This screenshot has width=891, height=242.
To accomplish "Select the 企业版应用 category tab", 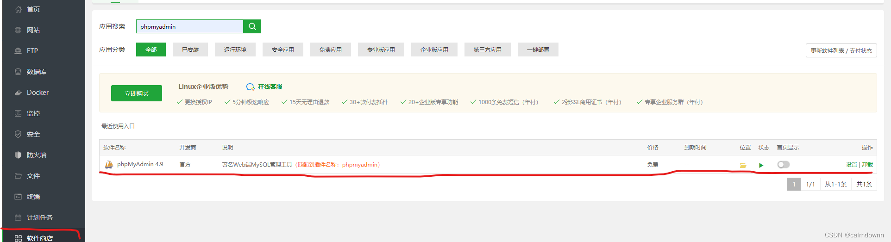I will [434, 50].
